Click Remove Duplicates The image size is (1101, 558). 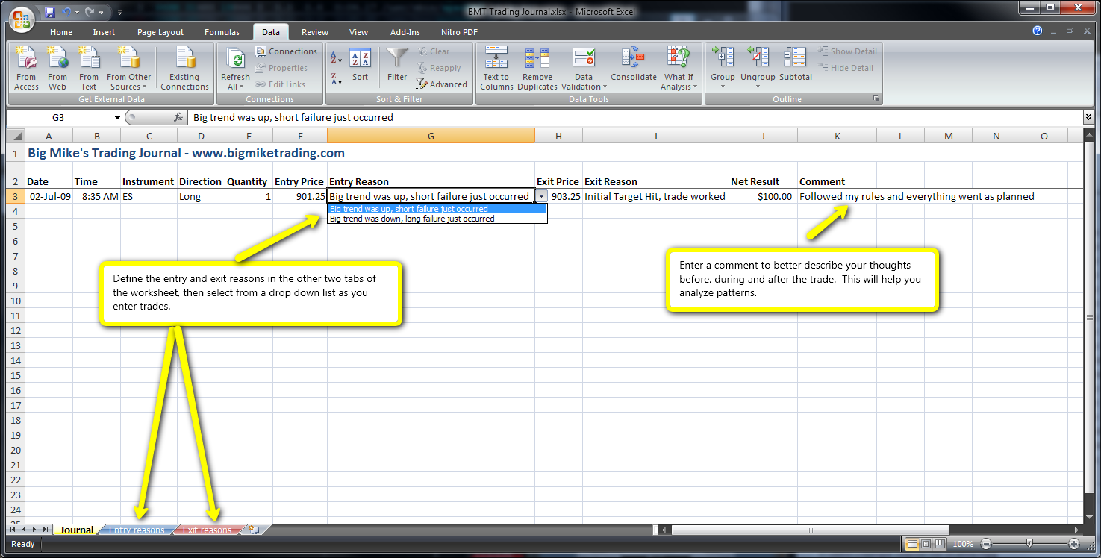point(537,69)
